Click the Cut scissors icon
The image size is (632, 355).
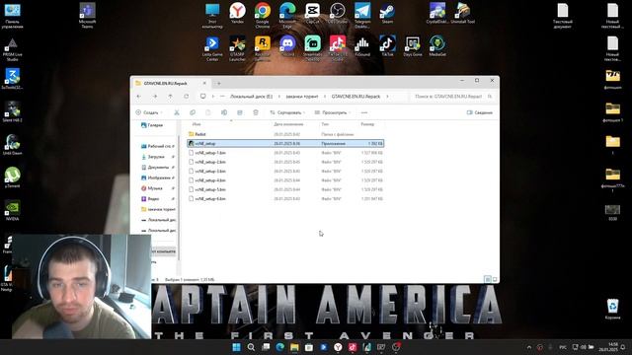tap(177, 112)
